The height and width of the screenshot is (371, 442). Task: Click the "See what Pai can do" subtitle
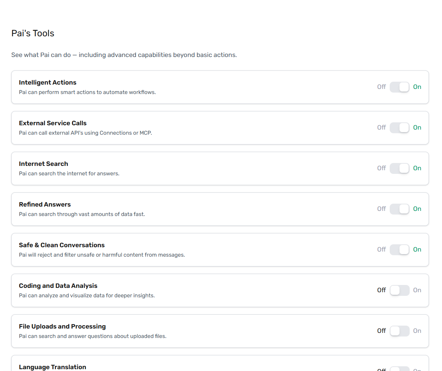124,55
